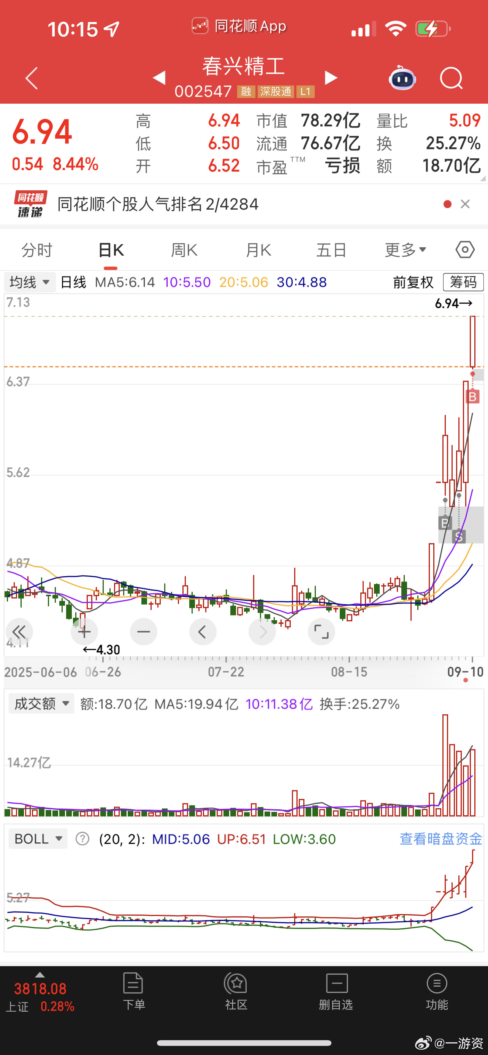Move chart right with chevron button
This screenshot has height=1055, width=488.
tap(262, 632)
